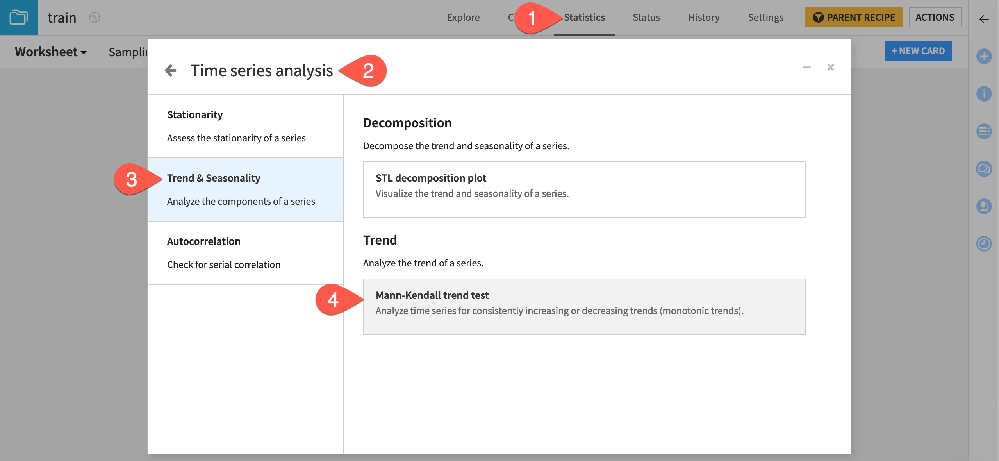Open the Worksheet dropdown menu

50,51
